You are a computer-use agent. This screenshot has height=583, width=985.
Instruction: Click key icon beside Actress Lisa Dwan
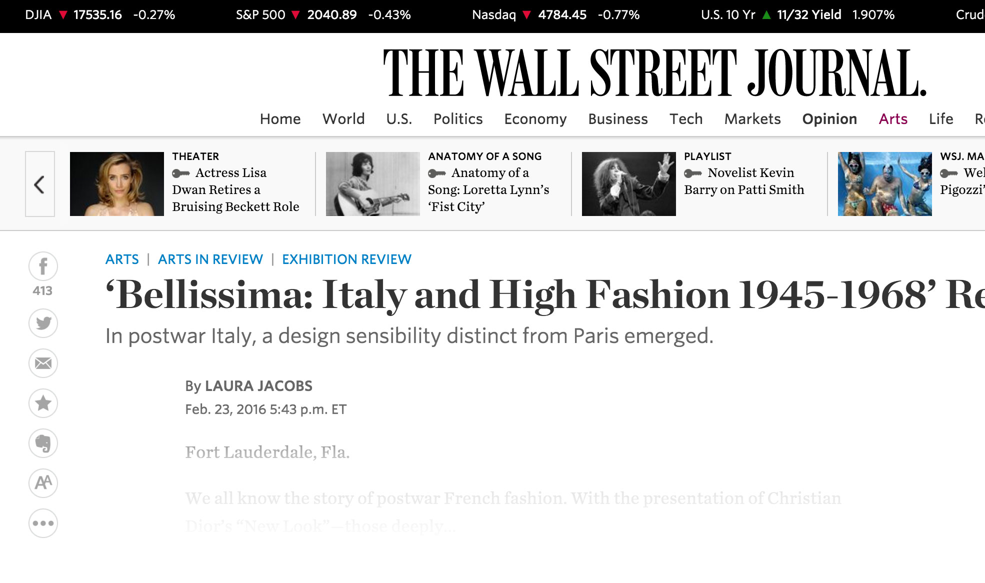[181, 173]
